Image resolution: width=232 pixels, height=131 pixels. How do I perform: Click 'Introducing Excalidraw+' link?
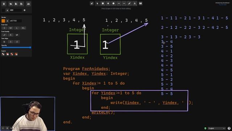(x=223, y=3)
